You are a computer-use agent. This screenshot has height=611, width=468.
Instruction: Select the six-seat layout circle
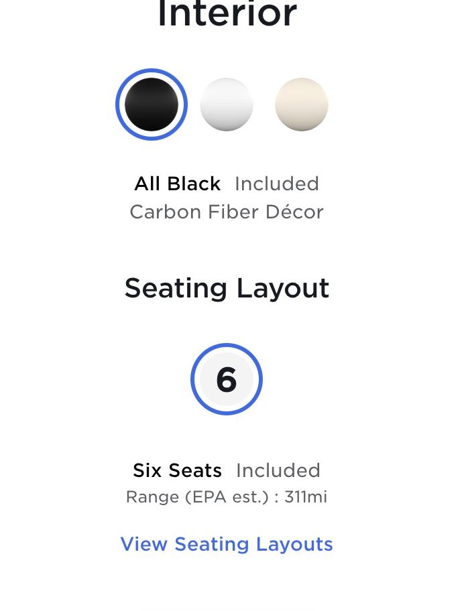coord(227,379)
